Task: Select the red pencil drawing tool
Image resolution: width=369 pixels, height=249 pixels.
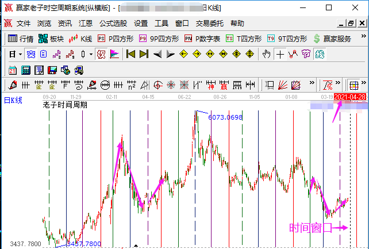Action: tap(13, 85)
